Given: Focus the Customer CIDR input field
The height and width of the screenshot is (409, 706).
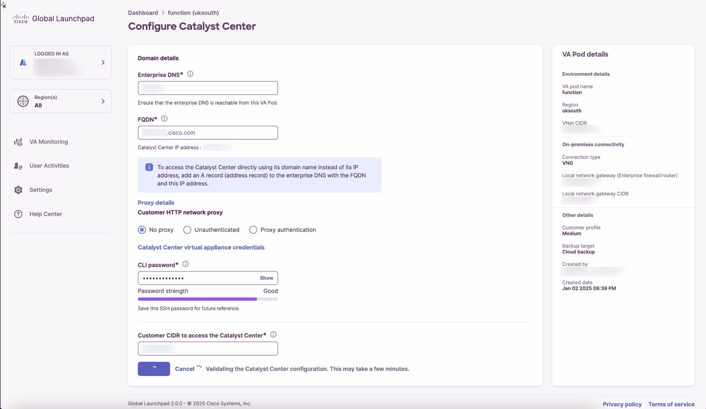Looking at the screenshot, I should point(208,349).
